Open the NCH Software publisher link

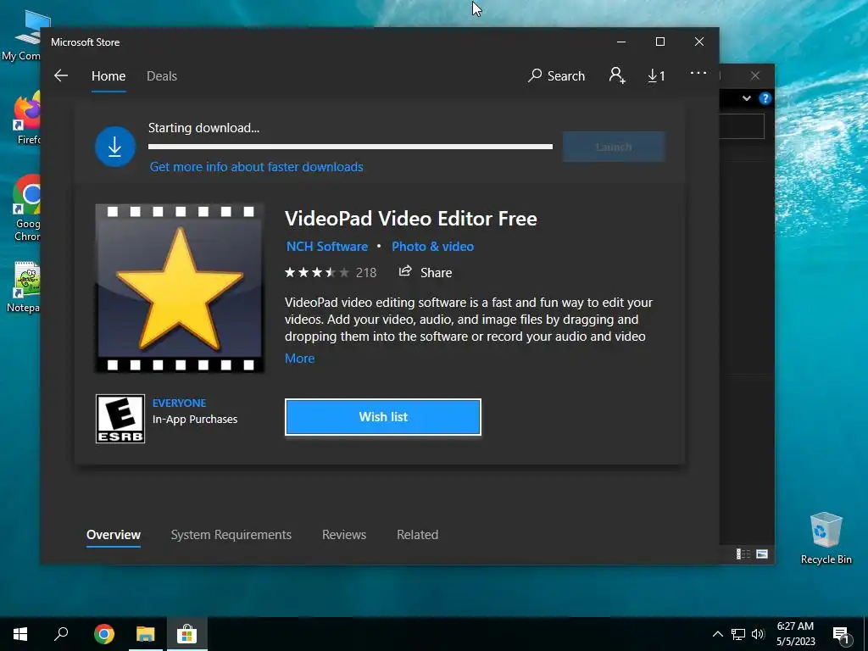327,247
